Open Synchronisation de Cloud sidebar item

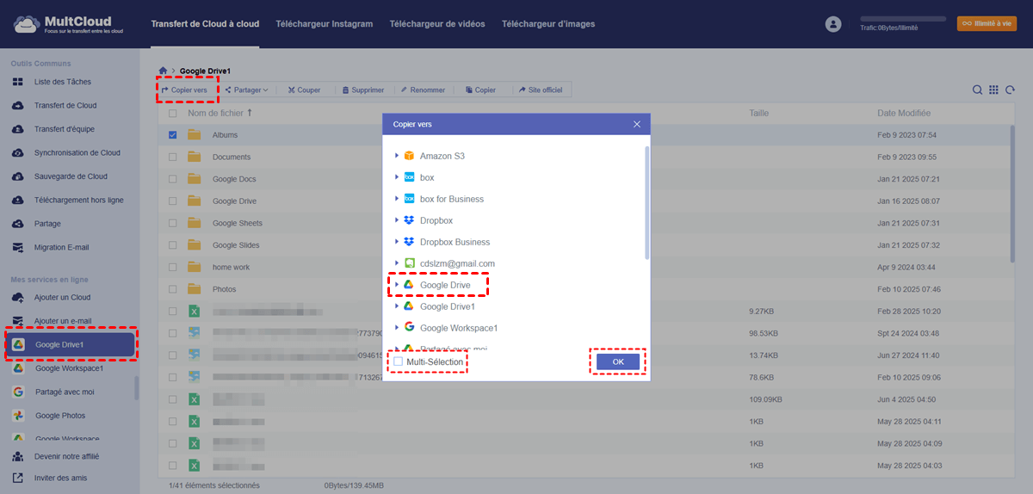(77, 152)
